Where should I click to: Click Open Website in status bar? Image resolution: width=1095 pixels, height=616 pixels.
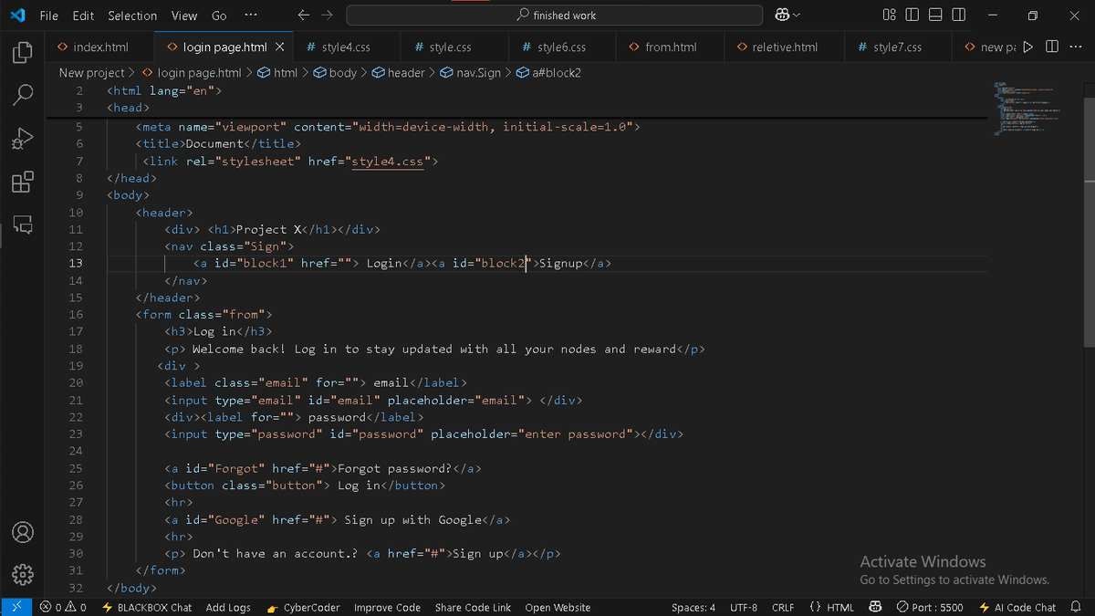pos(558,607)
